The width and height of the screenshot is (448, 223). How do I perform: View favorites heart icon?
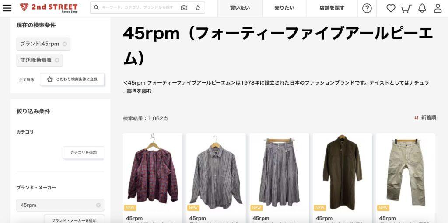point(391,8)
